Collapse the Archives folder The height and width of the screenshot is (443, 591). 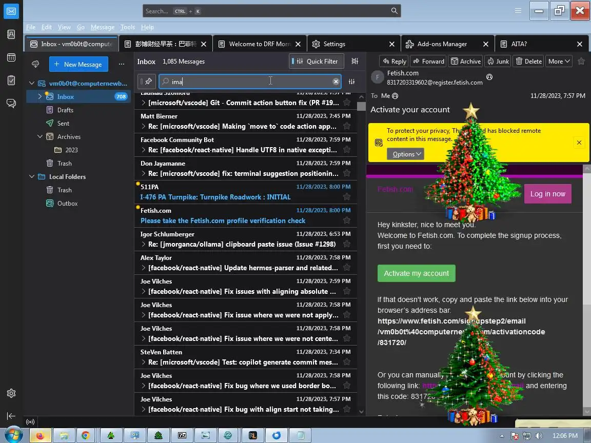(40, 136)
